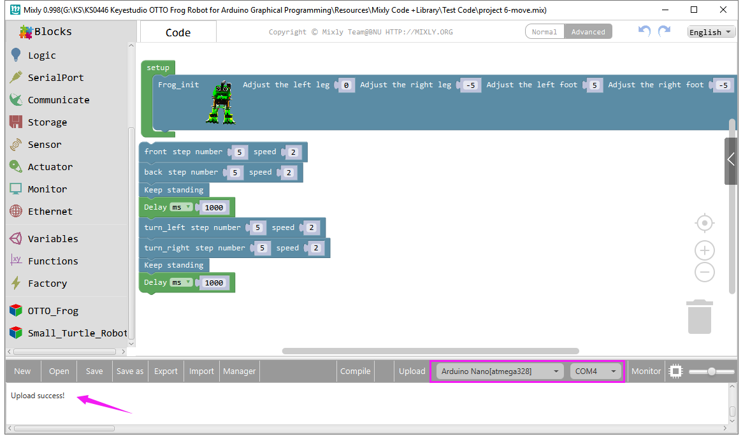This screenshot has height=439, width=743.
Task: Open ms unit dropdown in first Delay block
Action: click(182, 208)
